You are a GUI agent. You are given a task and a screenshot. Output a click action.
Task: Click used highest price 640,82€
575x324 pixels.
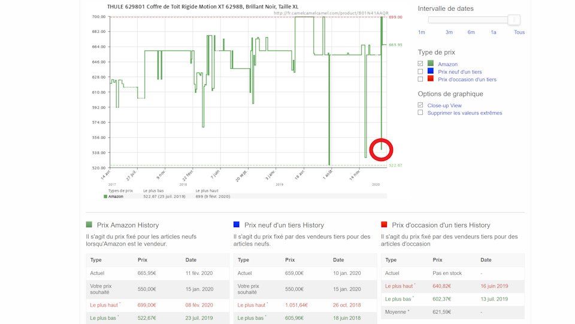coord(441,286)
